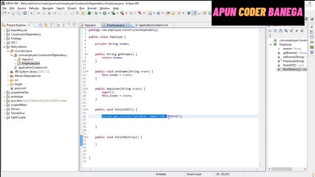The height and width of the screenshot is (177, 315).
Task: Close the Employee.java editor tab
Action: coord(127,25)
